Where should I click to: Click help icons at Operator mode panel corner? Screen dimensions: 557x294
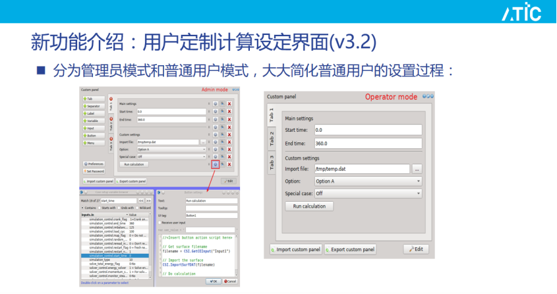pos(428,96)
